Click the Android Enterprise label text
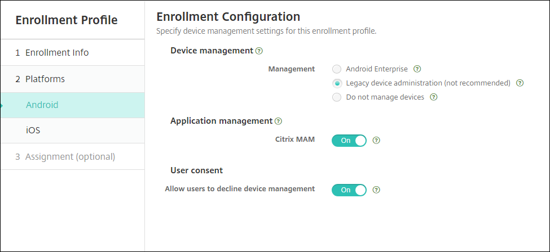This screenshot has width=550, height=252. pos(376,69)
